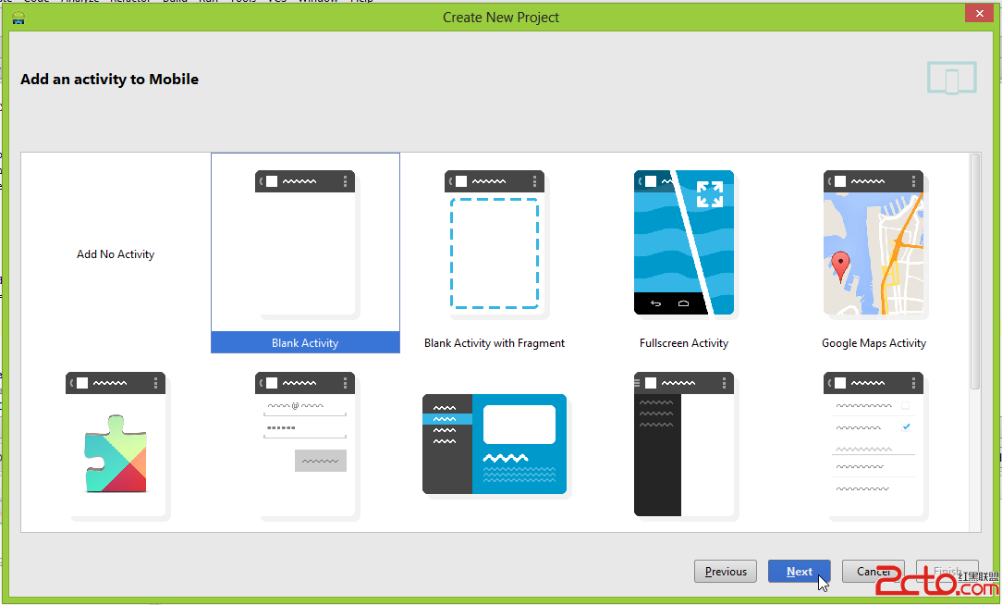Image resolution: width=1002 pixels, height=605 pixels.
Task: Open the Run menu
Action: [x=209, y=2]
